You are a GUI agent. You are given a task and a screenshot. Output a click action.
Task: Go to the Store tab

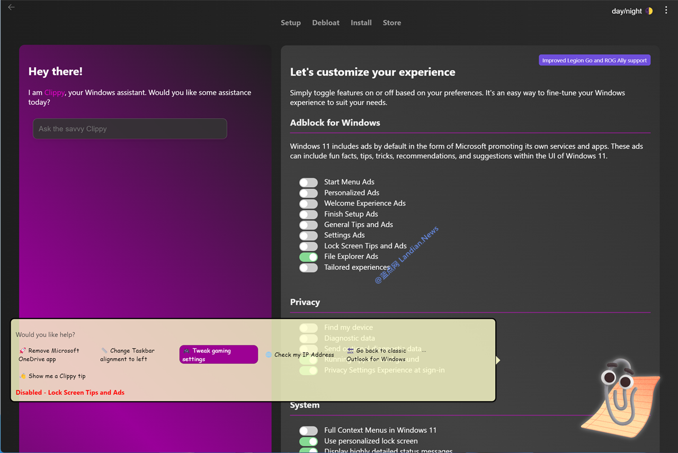392,23
